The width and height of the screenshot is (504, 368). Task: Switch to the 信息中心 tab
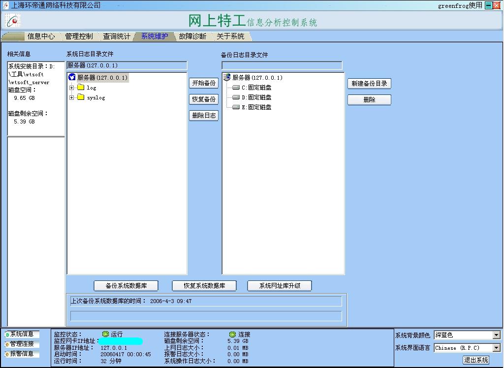click(41, 36)
